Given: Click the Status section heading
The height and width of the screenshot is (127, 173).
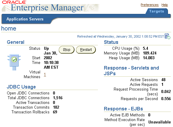Looking at the screenshot, I should (111, 42).
